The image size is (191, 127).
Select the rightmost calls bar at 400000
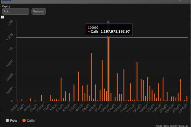[187, 98]
